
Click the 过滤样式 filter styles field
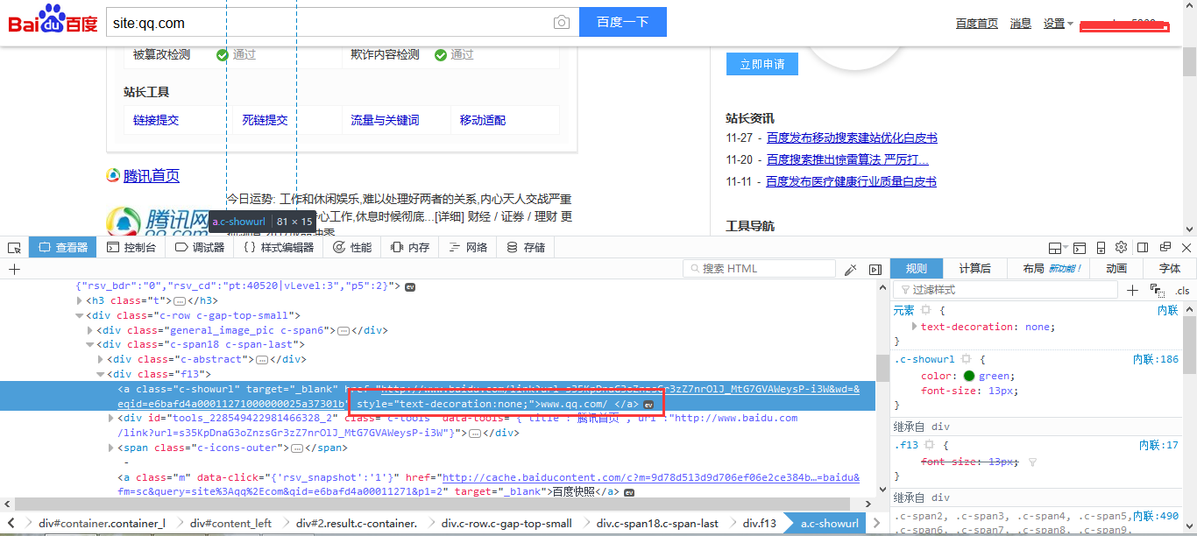[x=1006, y=290]
